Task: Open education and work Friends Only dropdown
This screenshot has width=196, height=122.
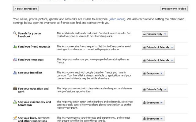Action: [x=155, y=89]
